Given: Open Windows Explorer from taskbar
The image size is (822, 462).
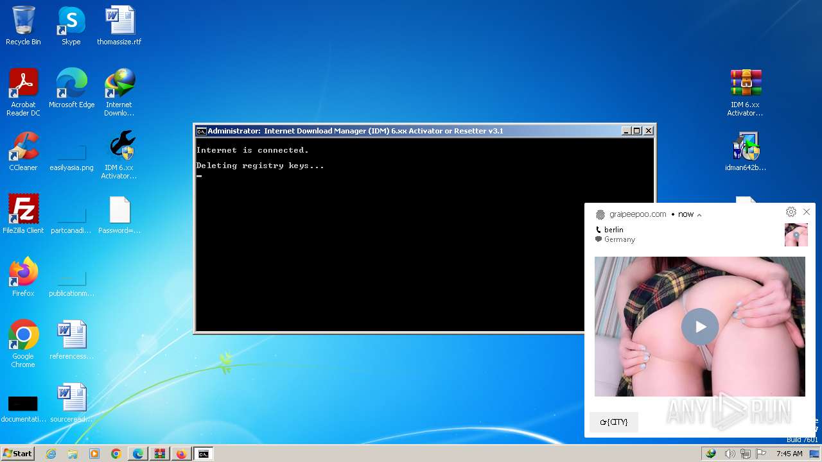Looking at the screenshot, I should click(73, 454).
